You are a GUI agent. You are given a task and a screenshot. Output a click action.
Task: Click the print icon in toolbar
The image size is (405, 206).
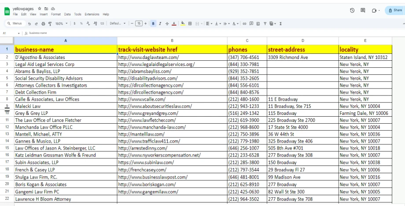click(x=42, y=23)
